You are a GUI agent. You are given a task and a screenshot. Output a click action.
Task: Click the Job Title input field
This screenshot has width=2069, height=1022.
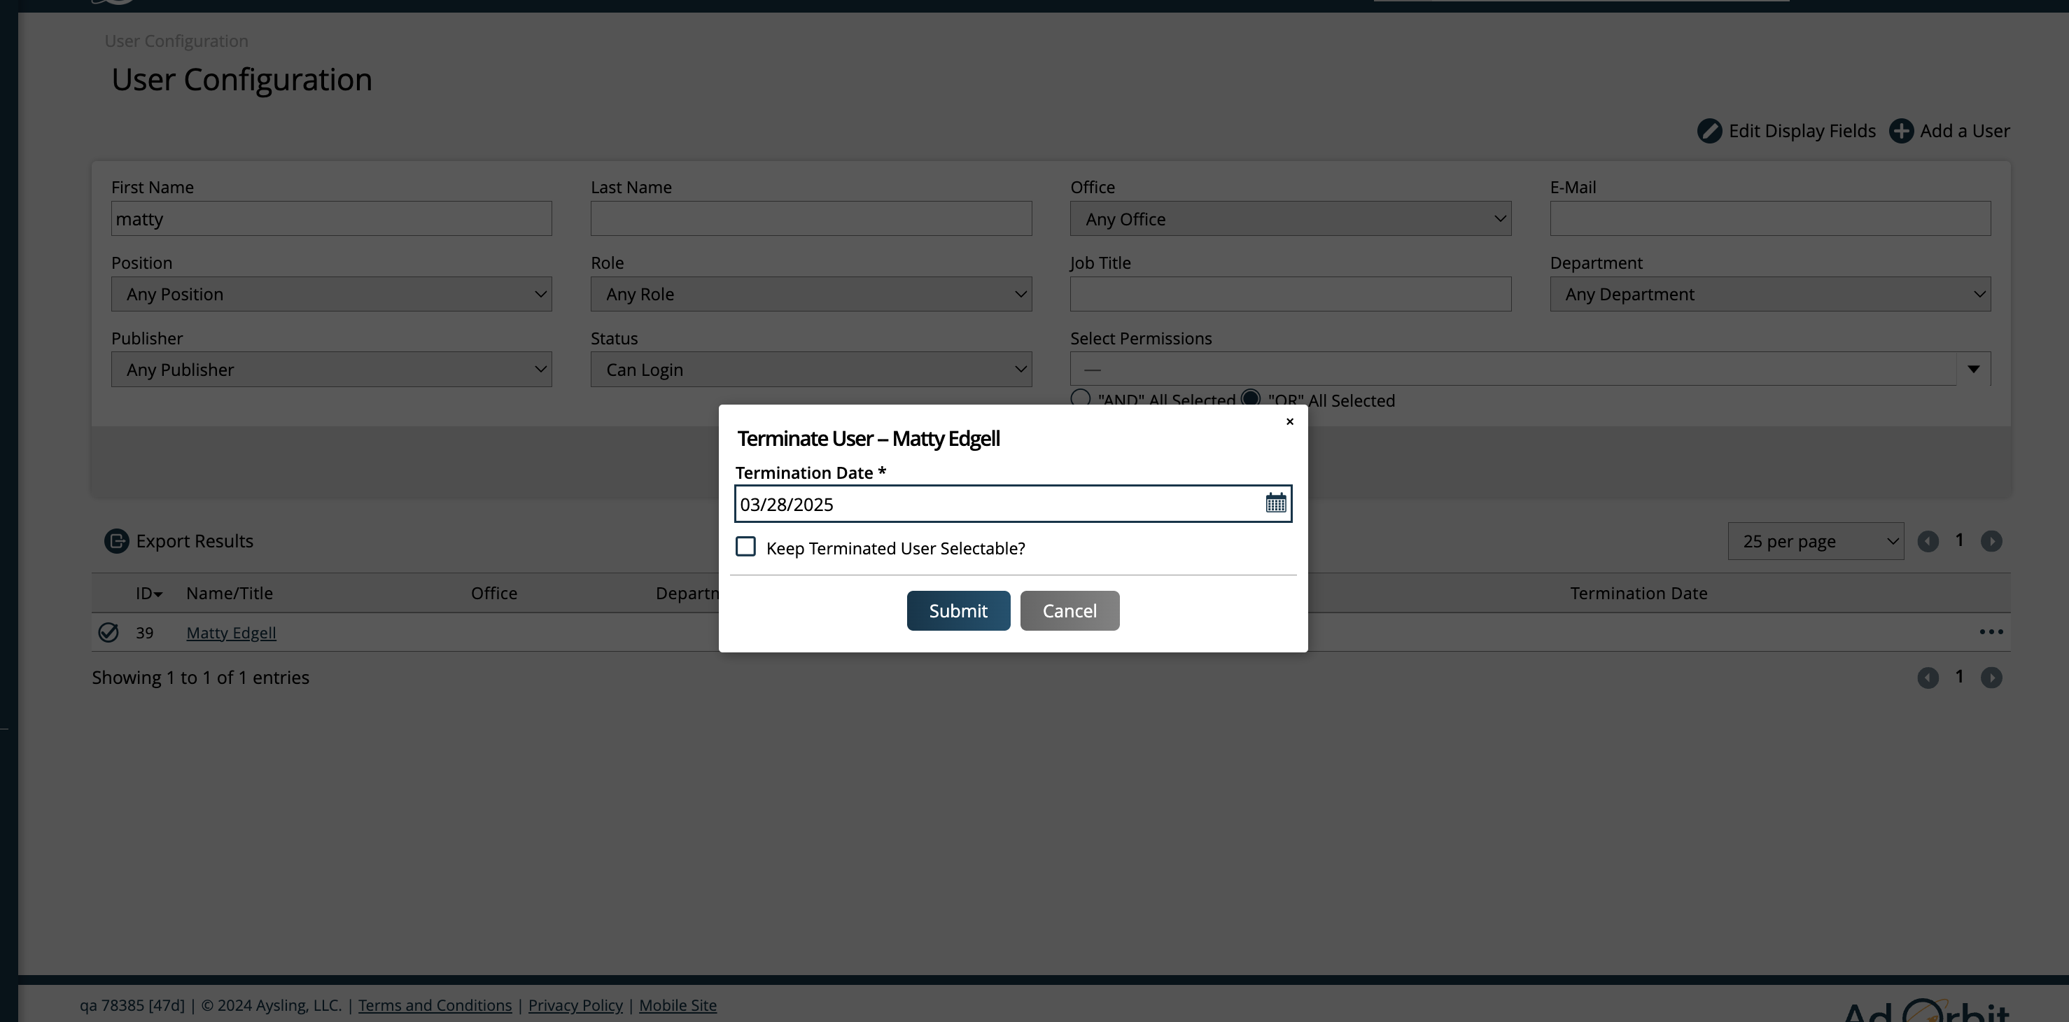pyautogui.click(x=1290, y=294)
